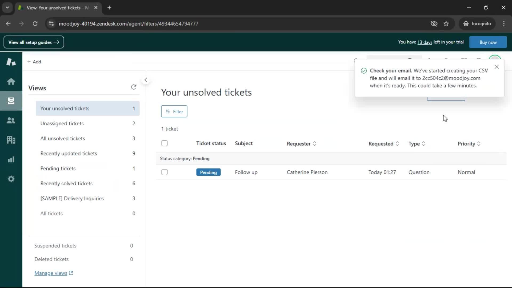Screen dimensions: 512x288
Task: Select [SAMPLE] Delivery Inquiries view
Action: (x=88, y=198)
